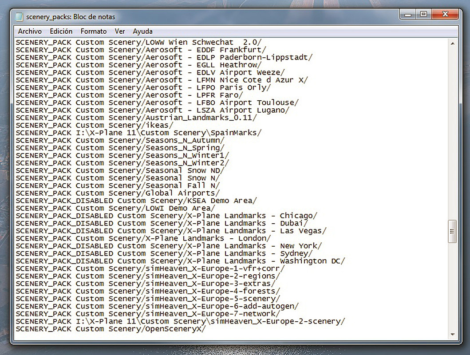Click the scrollbar up arrow

tap(452, 44)
